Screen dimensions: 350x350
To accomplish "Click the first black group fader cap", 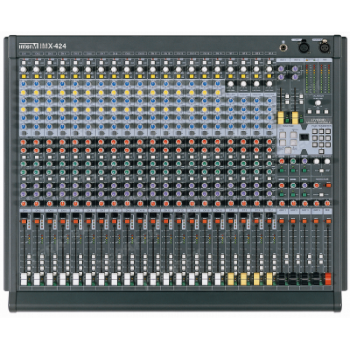I will (x=282, y=279).
